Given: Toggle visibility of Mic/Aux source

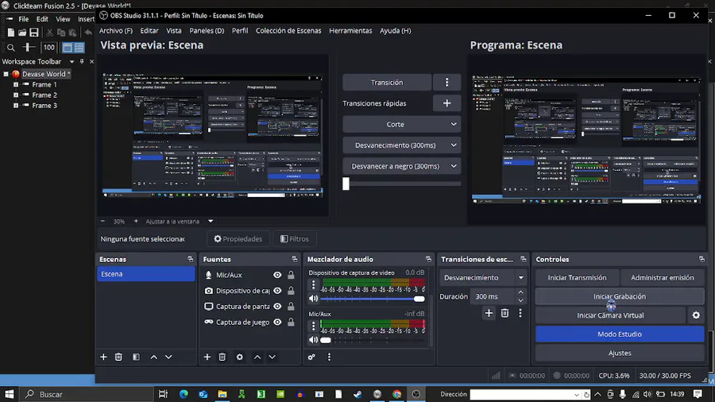Looking at the screenshot, I should tap(277, 275).
